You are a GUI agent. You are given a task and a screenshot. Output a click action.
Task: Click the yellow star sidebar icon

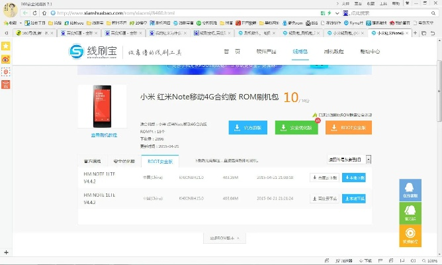(6, 46)
